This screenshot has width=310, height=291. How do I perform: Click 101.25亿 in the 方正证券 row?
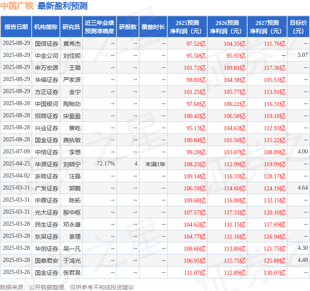[195, 92]
